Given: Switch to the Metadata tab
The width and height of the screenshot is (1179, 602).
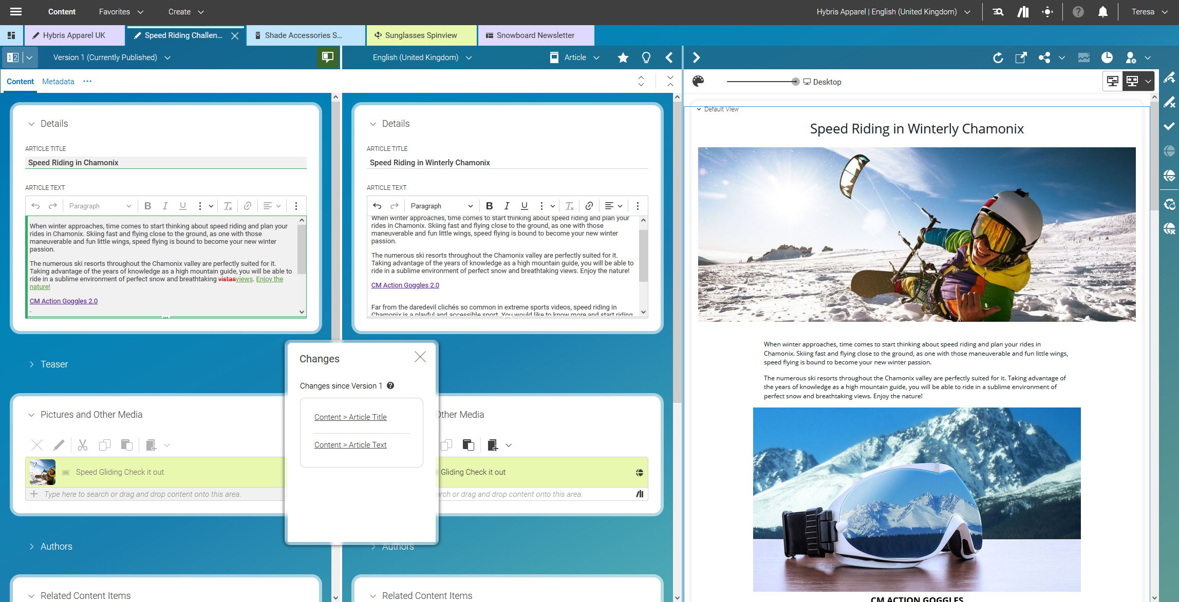Looking at the screenshot, I should click(58, 82).
